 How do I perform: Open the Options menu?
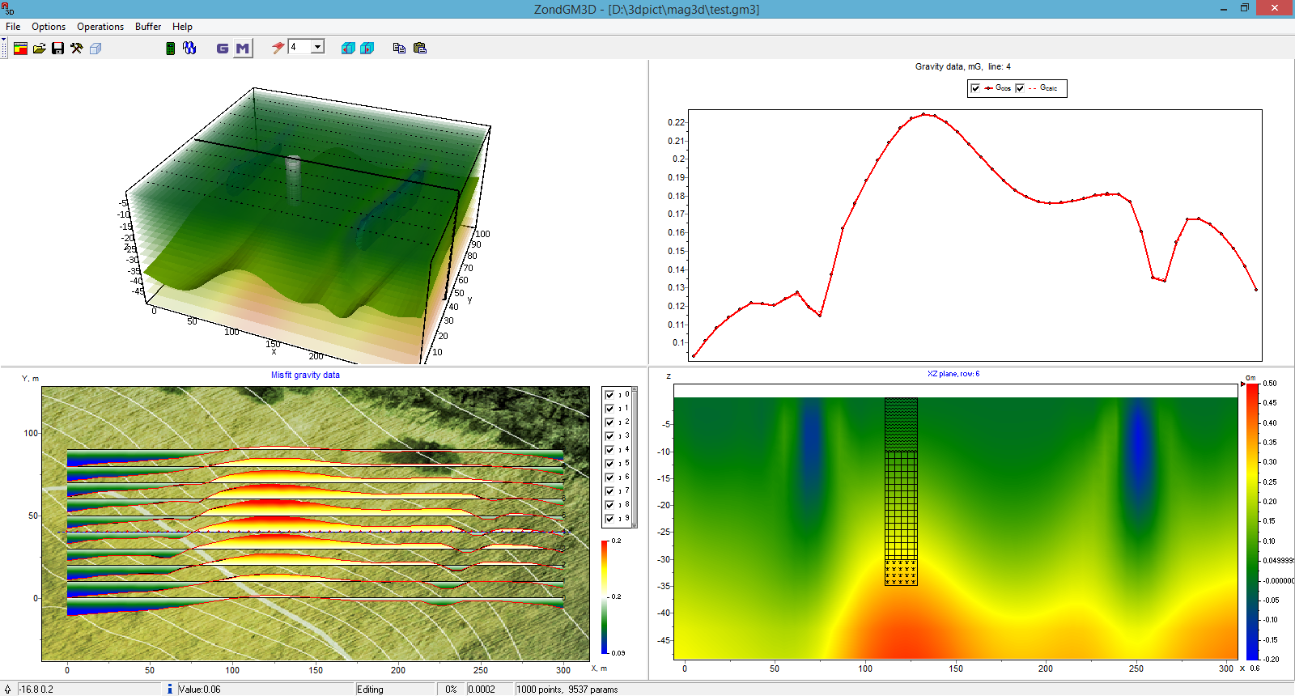click(x=49, y=27)
